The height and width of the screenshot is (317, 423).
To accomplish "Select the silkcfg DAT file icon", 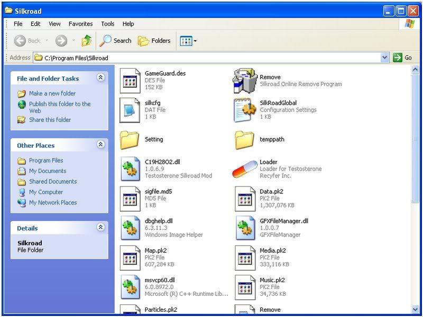I will 130,110.
